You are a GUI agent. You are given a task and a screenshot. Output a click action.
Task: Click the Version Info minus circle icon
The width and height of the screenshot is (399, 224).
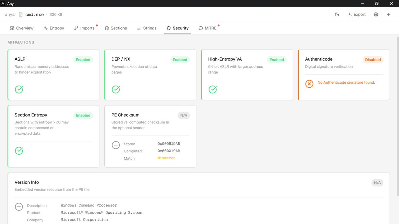pyautogui.click(x=19, y=206)
